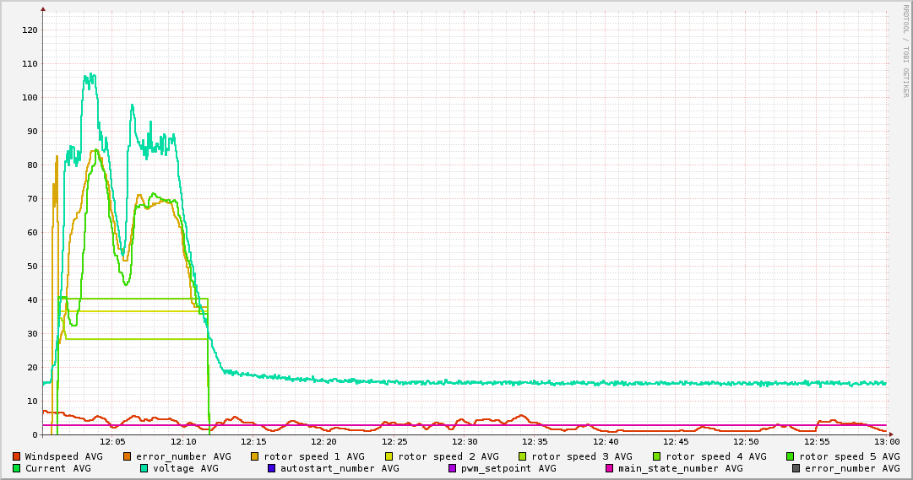
Task: Click the 40 value on the y-axis
Action: (x=32, y=300)
